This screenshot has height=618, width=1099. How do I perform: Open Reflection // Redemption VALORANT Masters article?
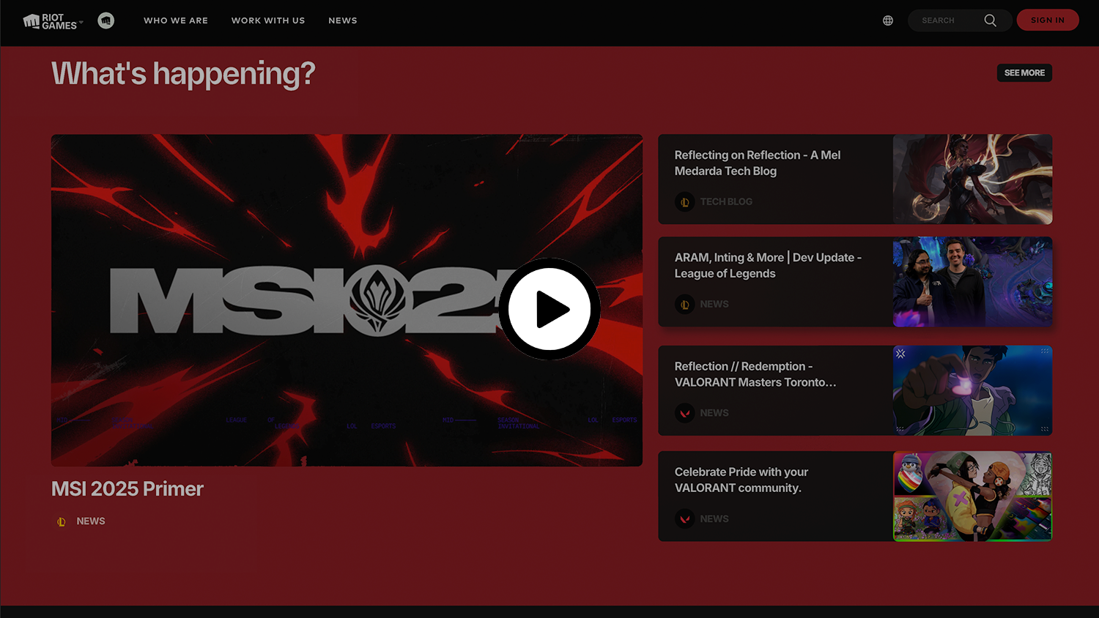coord(755,374)
